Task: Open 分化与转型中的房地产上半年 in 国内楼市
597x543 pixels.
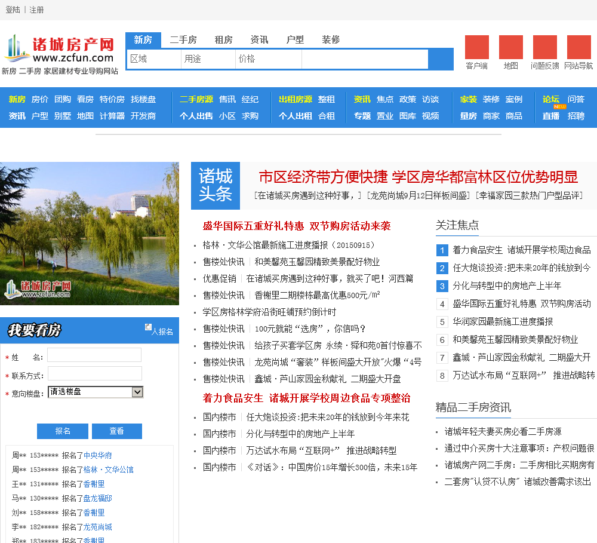Action: coord(300,434)
